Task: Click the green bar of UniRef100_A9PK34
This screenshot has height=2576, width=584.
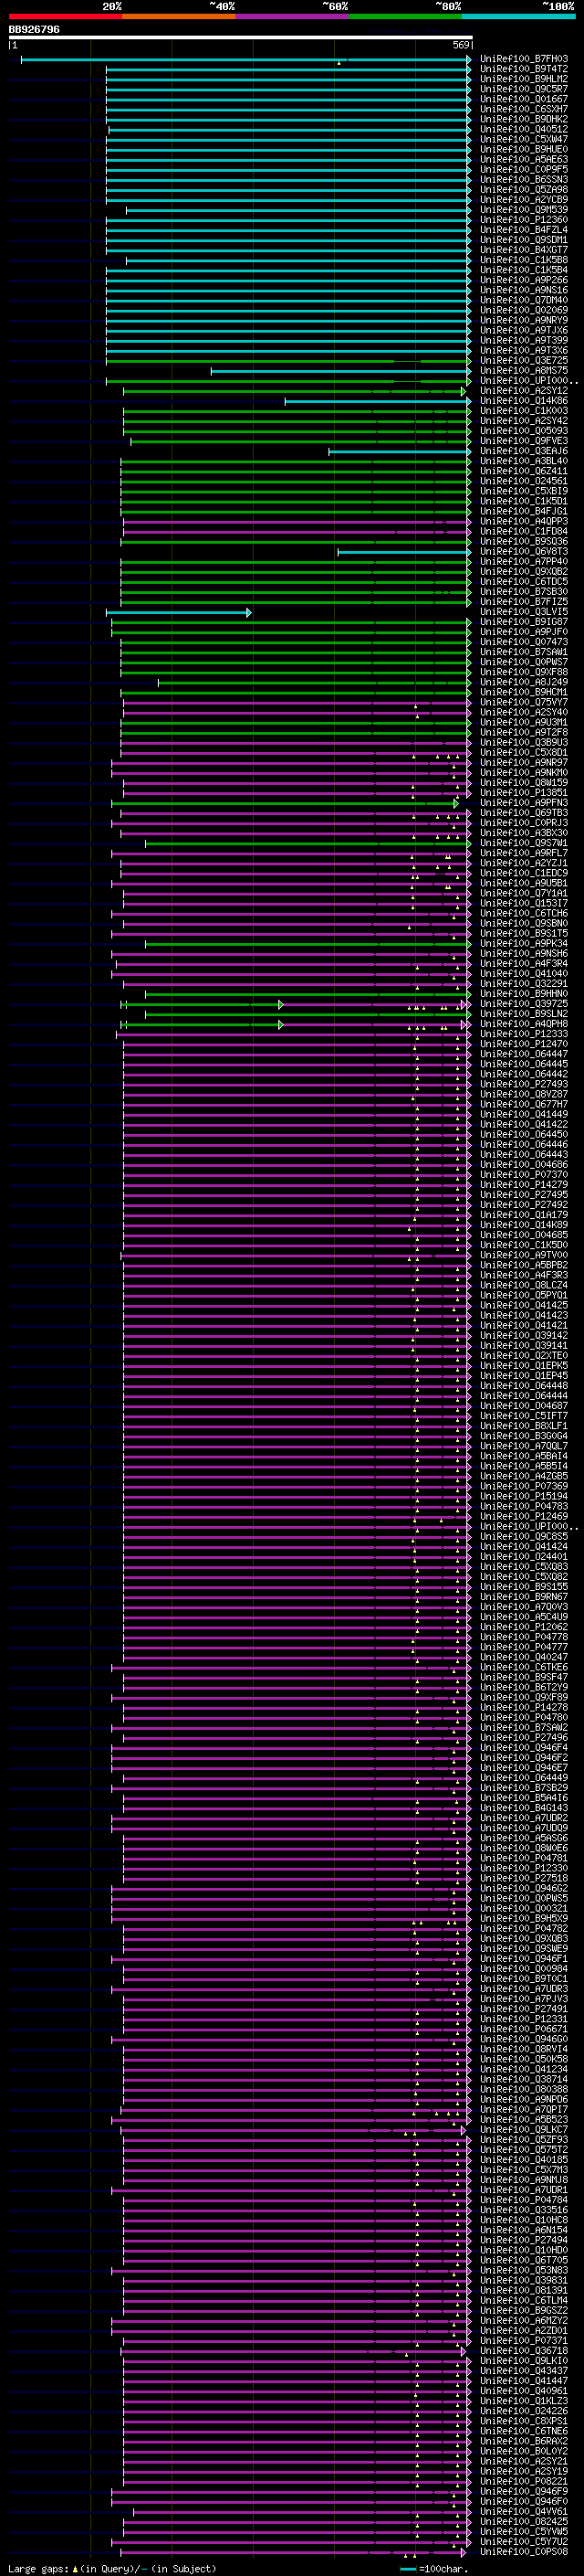Action: pos(308,944)
